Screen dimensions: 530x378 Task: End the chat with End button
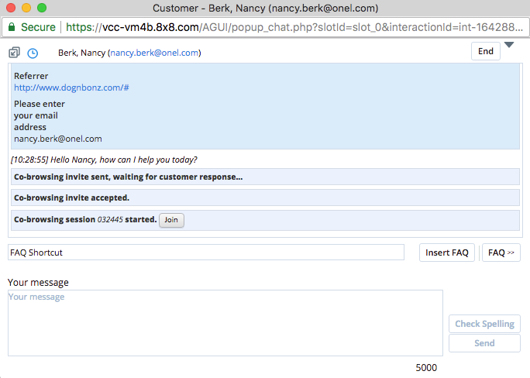[486, 51]
